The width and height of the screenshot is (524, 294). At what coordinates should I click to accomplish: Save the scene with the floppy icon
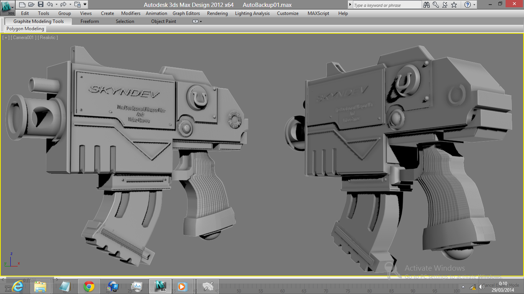click(x=41, y=5)
